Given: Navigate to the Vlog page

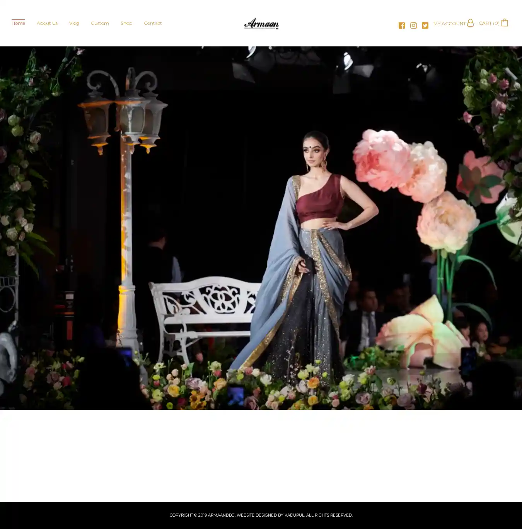Looking at the screenshot, I should pyautogui.click(x=74, y=23).
